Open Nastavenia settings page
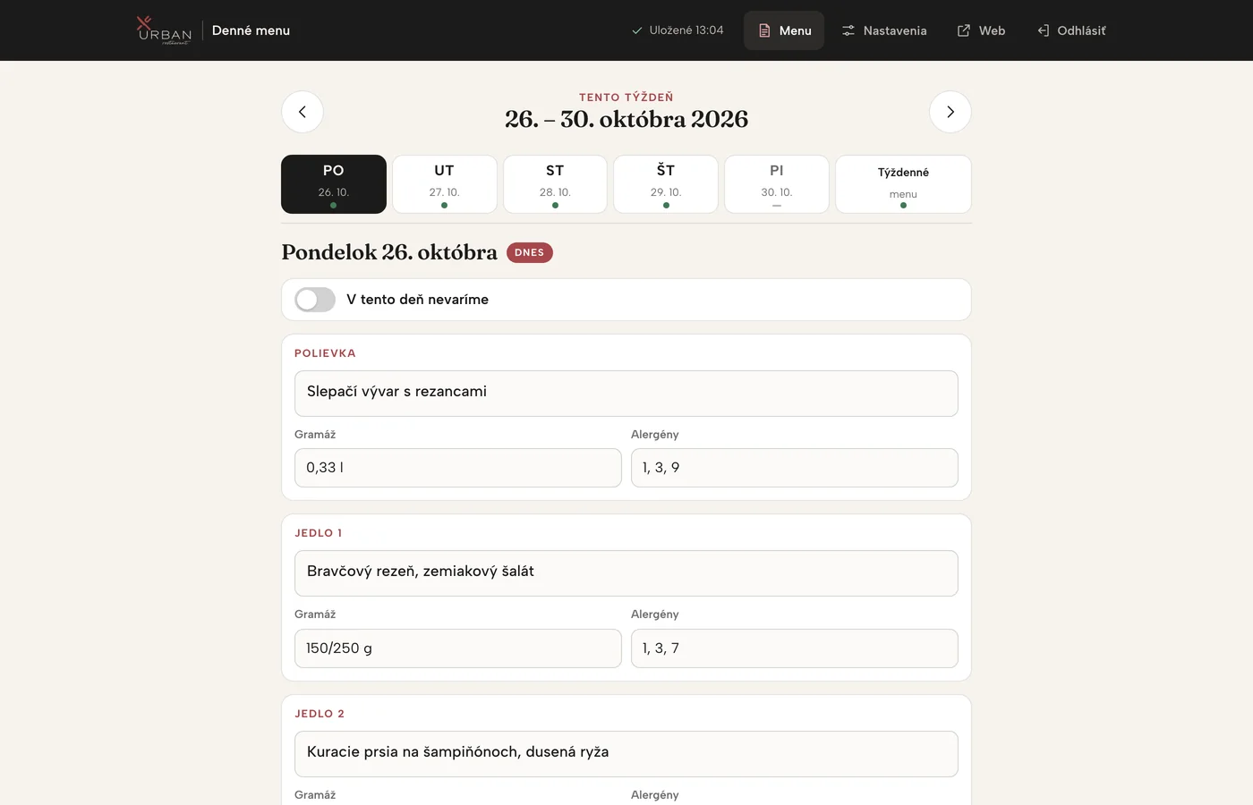Viewport: 1253px width, 805px height. [884, 30]
